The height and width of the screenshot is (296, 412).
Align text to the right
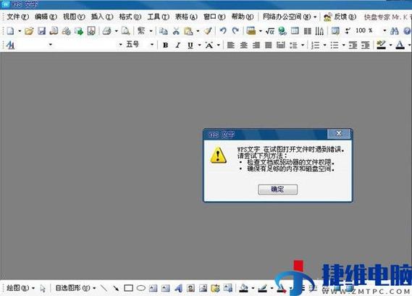(256, 45)
